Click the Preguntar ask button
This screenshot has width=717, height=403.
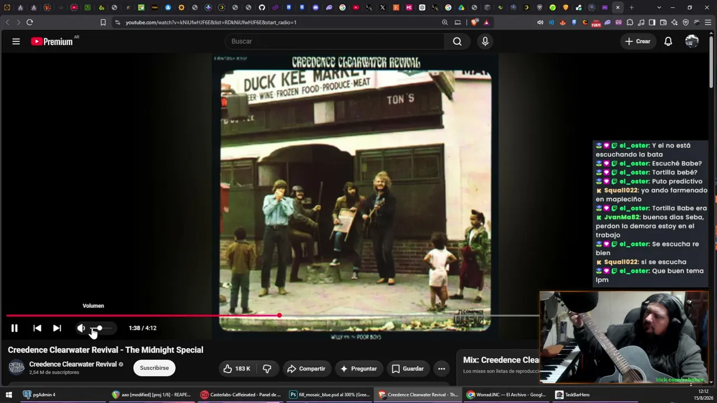pos(358,368)
